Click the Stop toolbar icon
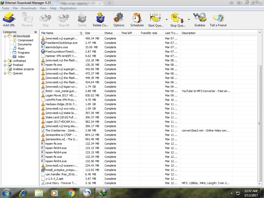The width and height of the screenshot is (264, 198). (x=45, y=18)
